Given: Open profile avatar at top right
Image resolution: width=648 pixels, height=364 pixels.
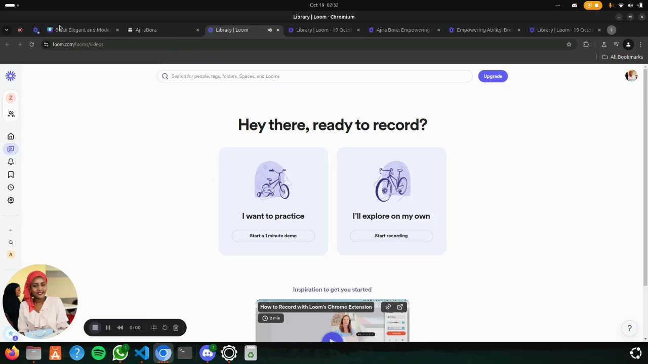Looking at the screenshot, I should tap(631, 76).
